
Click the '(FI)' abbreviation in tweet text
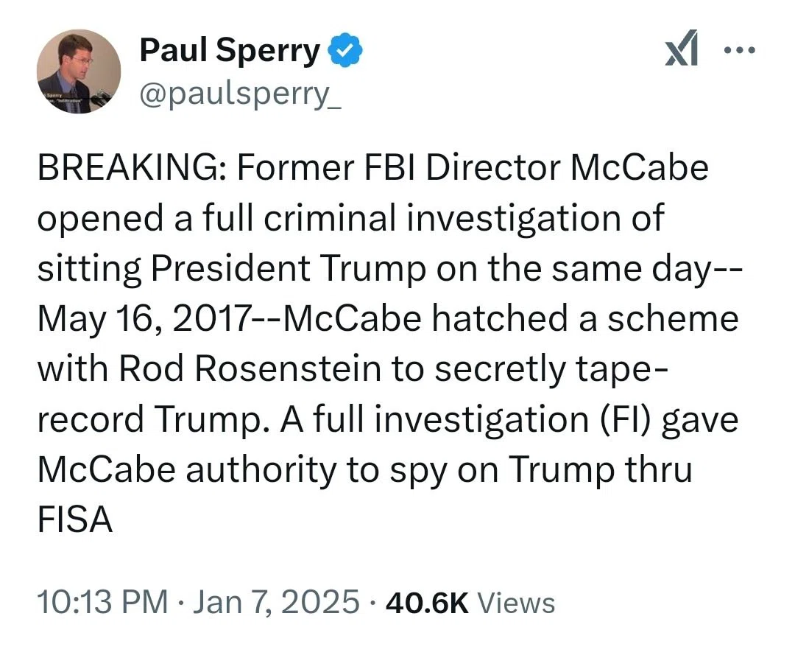coord(626,419)
